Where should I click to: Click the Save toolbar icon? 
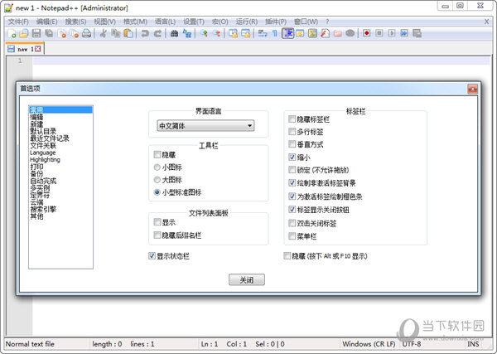[x=36, y=33]
